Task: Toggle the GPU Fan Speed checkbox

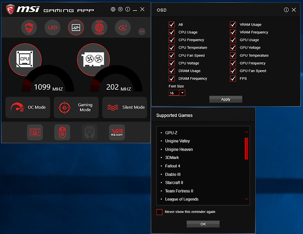Action: click(x=233, y=71)
